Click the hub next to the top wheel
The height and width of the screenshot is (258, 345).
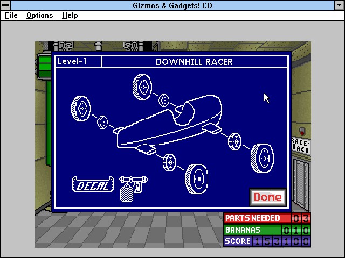click(x=164, y=101)
